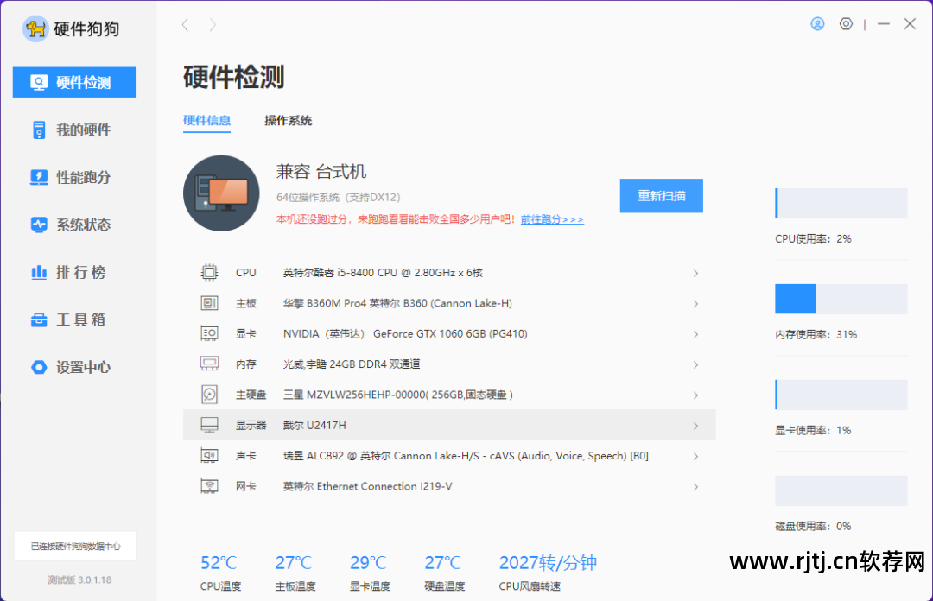Click the 性能跑分 lightning icon

[x=39, y=177]
